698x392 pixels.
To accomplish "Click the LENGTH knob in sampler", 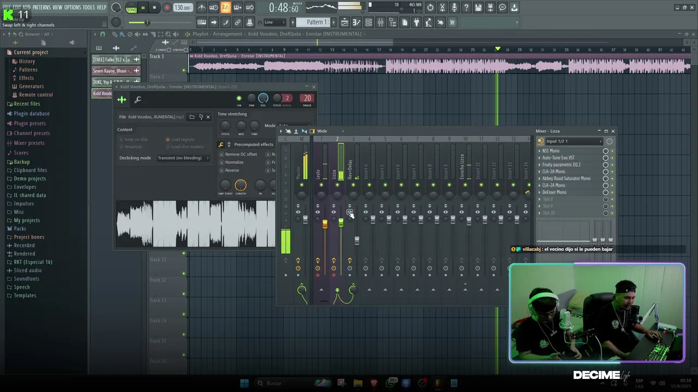I will (240, 186).
